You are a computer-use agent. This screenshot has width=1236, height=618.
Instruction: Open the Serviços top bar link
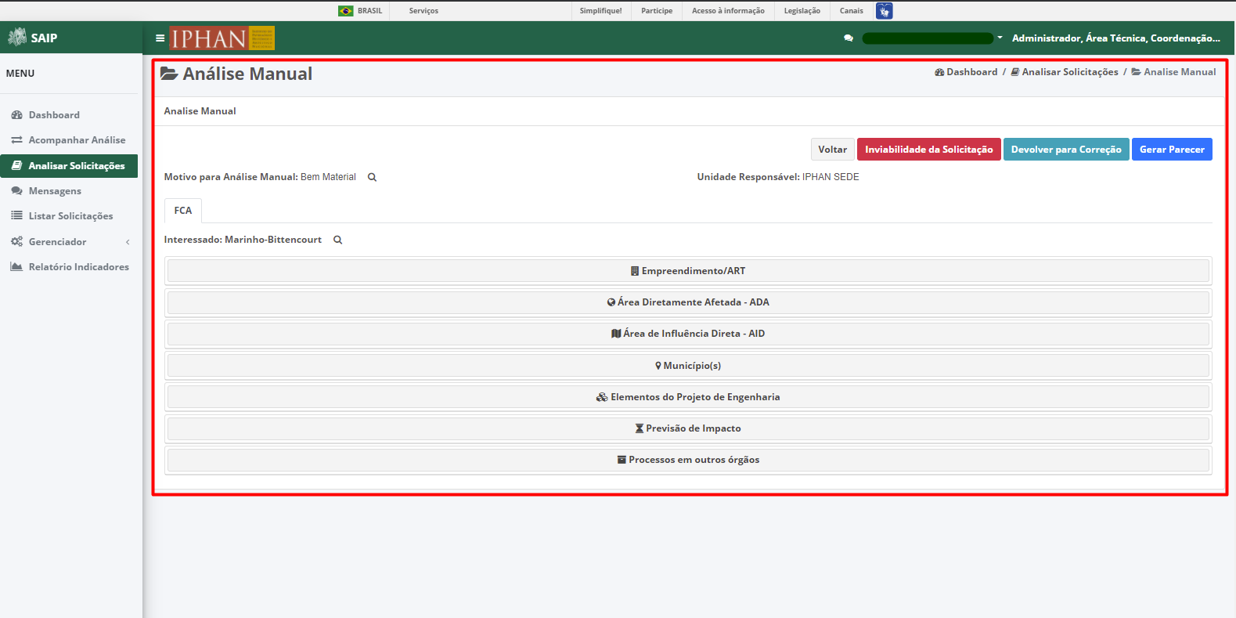(x=423, y=11)
